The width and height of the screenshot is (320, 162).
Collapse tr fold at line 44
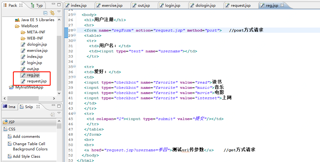click(x=75, y=113)
